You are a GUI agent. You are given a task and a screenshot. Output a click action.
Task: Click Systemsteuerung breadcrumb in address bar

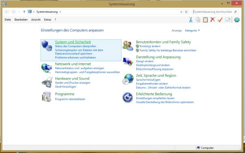tap(47, 12)
